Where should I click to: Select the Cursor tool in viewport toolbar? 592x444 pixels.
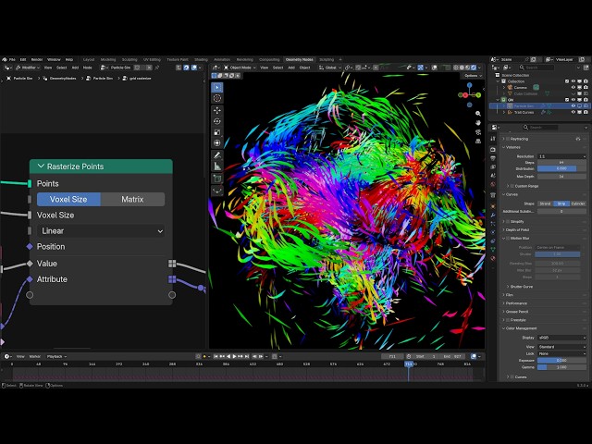click(216, 98)
